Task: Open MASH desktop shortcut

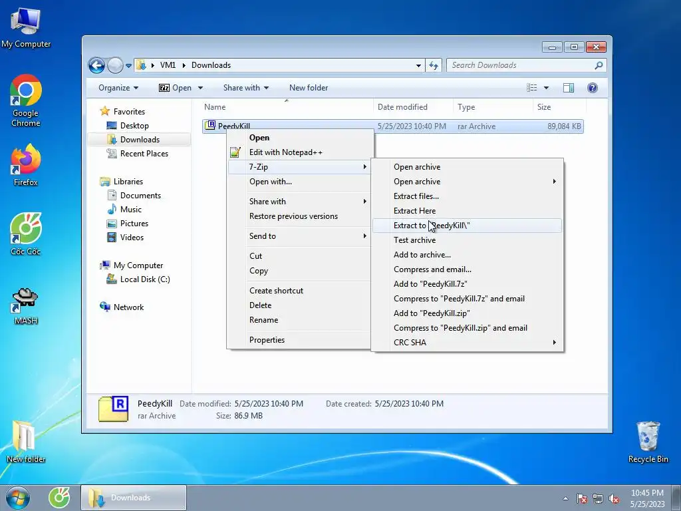Action: (26, 306)
